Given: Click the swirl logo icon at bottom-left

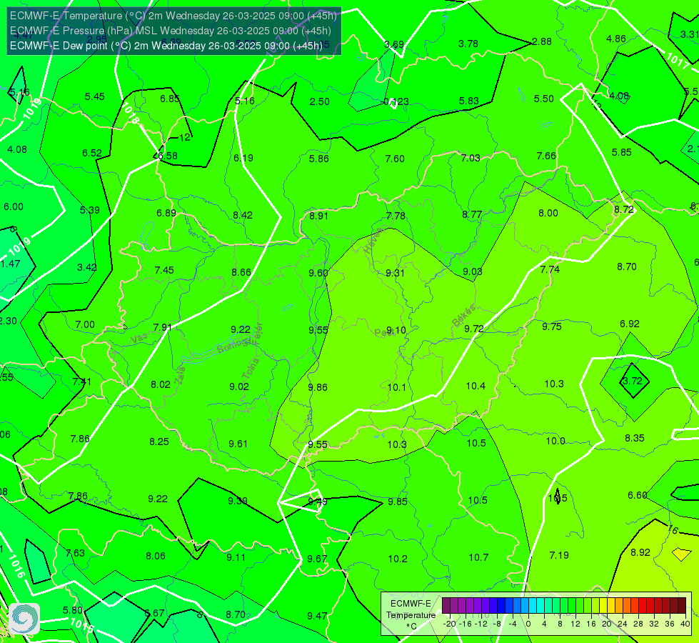Looking at the screenshot, I should point(24,619).
